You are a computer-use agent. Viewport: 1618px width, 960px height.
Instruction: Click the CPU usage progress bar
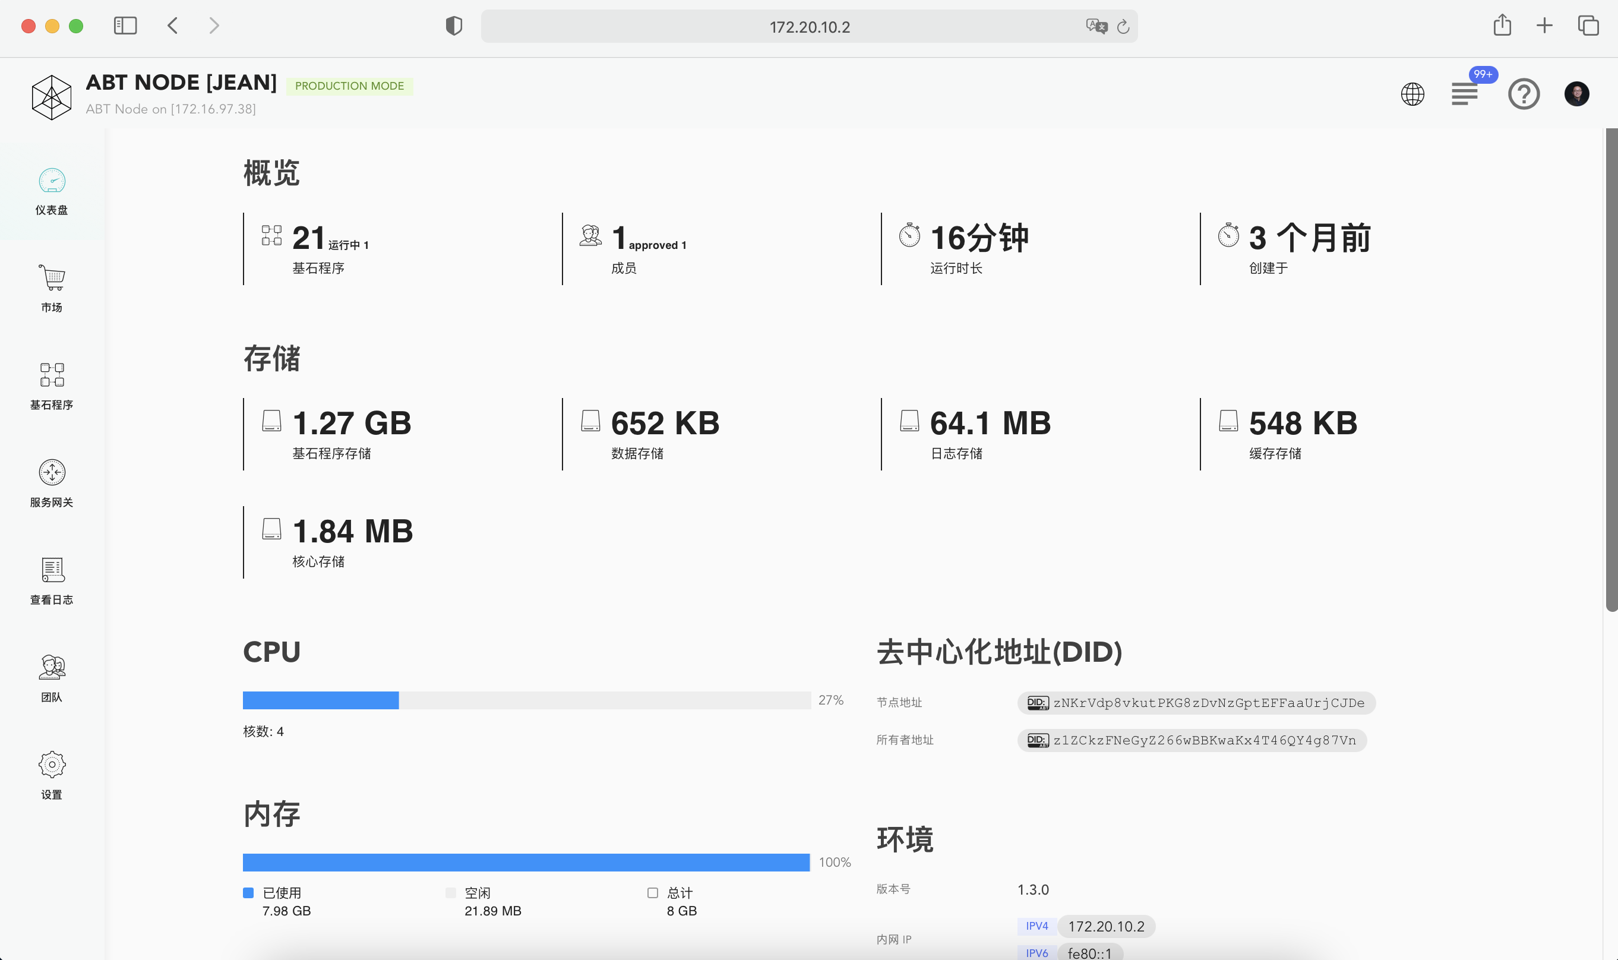[x=526, y=700]
